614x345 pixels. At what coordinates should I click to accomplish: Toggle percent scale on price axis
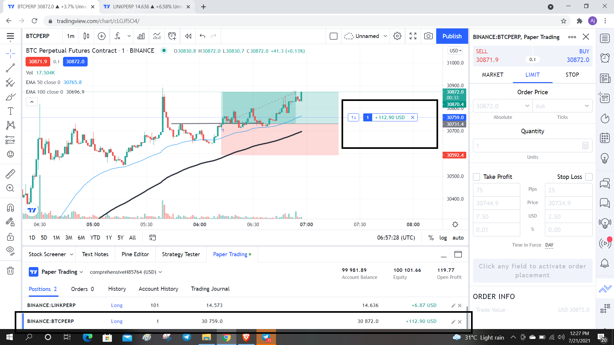tap(431, 238)
